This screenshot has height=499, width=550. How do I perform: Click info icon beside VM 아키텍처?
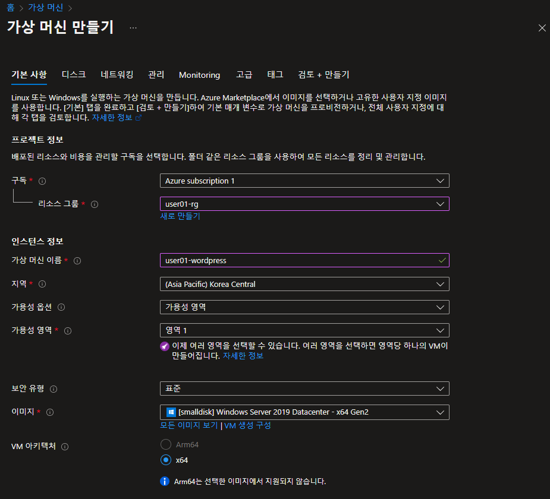pyautogui.click(x=65, y=447)
